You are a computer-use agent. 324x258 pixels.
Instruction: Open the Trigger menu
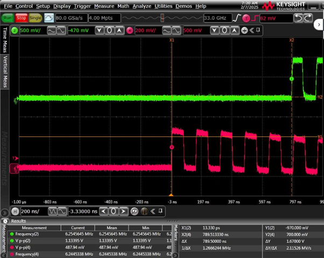pos(82,6)
